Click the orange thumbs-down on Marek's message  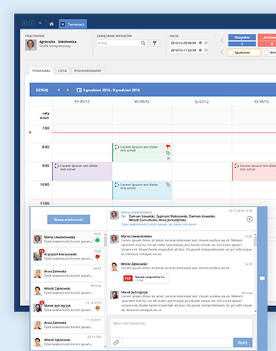97,309
